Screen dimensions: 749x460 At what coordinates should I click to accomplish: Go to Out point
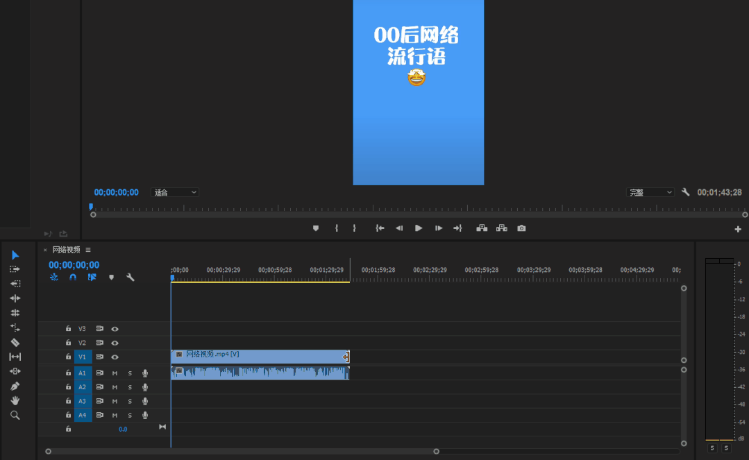pyautogui.click(x=457, y=228)
